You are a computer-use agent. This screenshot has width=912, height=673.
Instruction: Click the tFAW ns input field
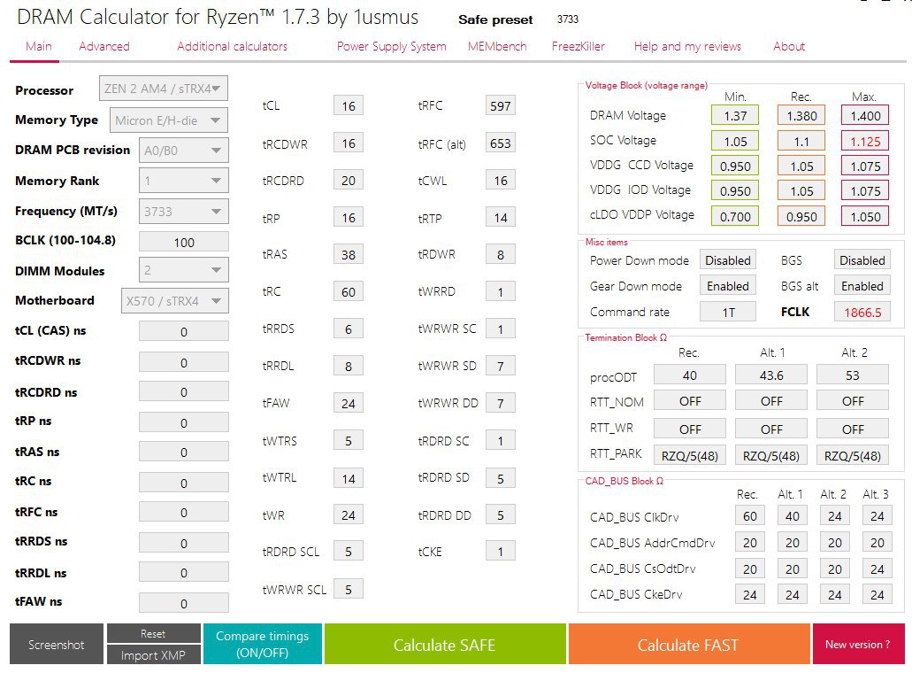(x=183, y=603)
